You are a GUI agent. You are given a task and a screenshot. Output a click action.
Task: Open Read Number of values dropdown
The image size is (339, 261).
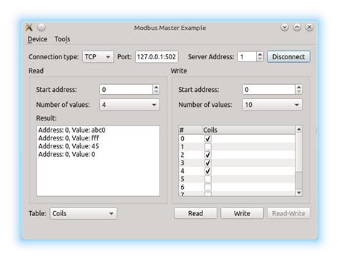(129, 105)
